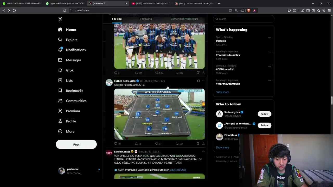Screen dimensions: 333x187
Task: Launch Grok from the sidebar
Action: [66, 70]
